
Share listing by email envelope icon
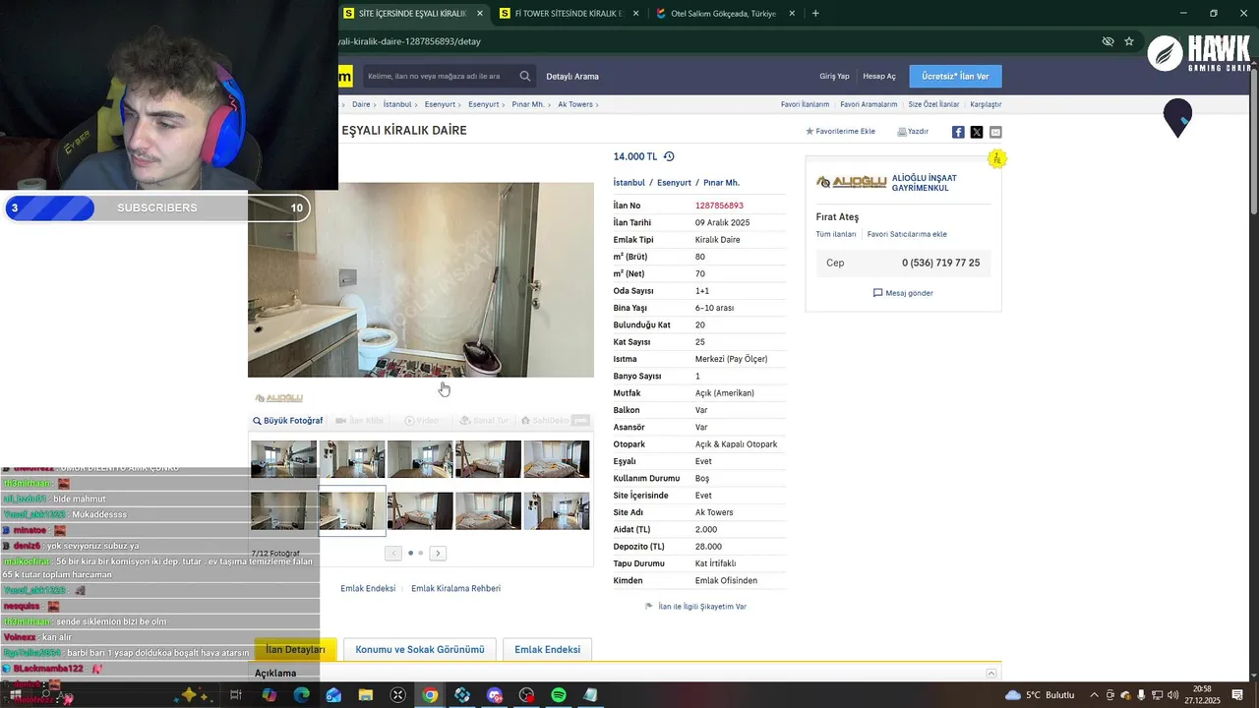995,132
